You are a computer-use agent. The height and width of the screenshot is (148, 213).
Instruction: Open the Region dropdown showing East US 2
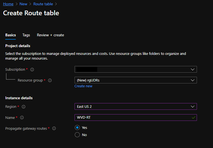(136, 107)
